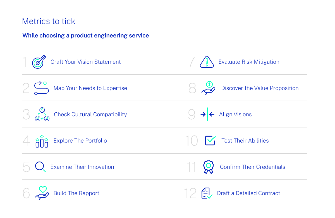Click the target and arrow vision icon

point(39,62)
